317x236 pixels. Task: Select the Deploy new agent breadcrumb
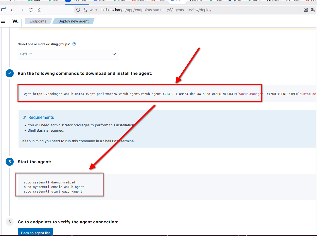[x=73, y=21]
